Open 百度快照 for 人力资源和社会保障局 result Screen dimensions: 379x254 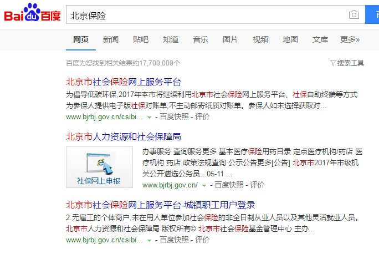pyautogui.click(x=229, y=185)
